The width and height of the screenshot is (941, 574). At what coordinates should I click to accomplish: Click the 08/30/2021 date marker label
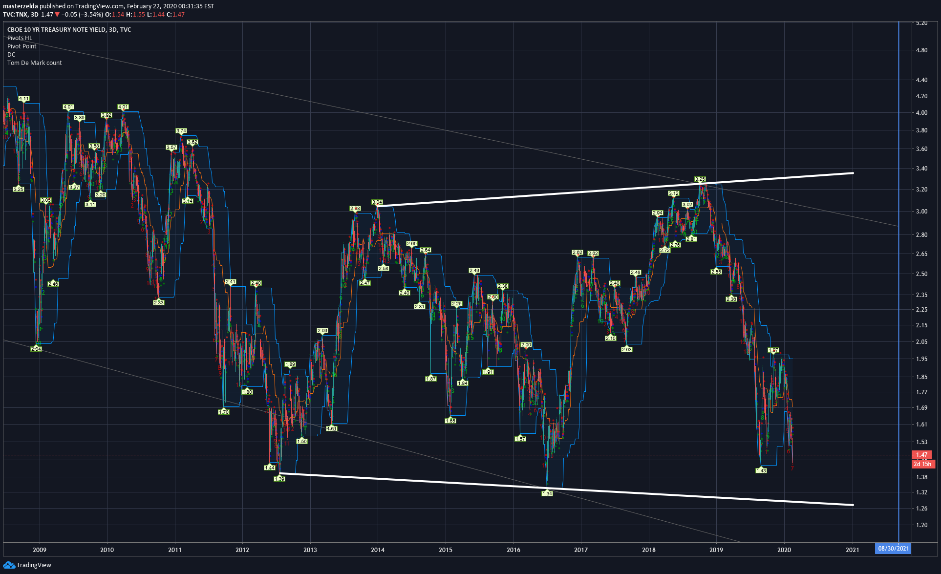[894, 548]
